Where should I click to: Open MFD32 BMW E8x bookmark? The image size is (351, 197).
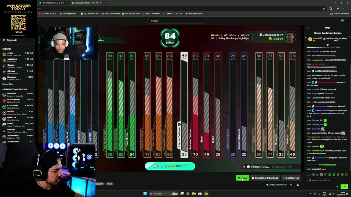click(152, 13)
